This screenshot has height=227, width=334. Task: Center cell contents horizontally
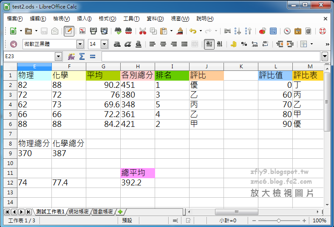(163, 44)
